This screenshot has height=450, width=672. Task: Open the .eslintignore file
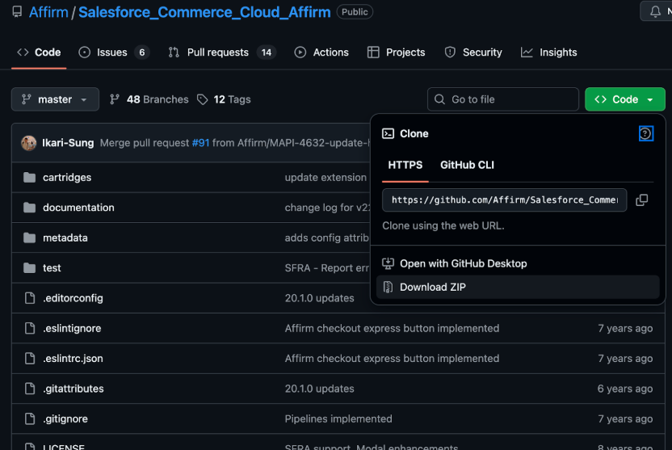tap(72, 328)
